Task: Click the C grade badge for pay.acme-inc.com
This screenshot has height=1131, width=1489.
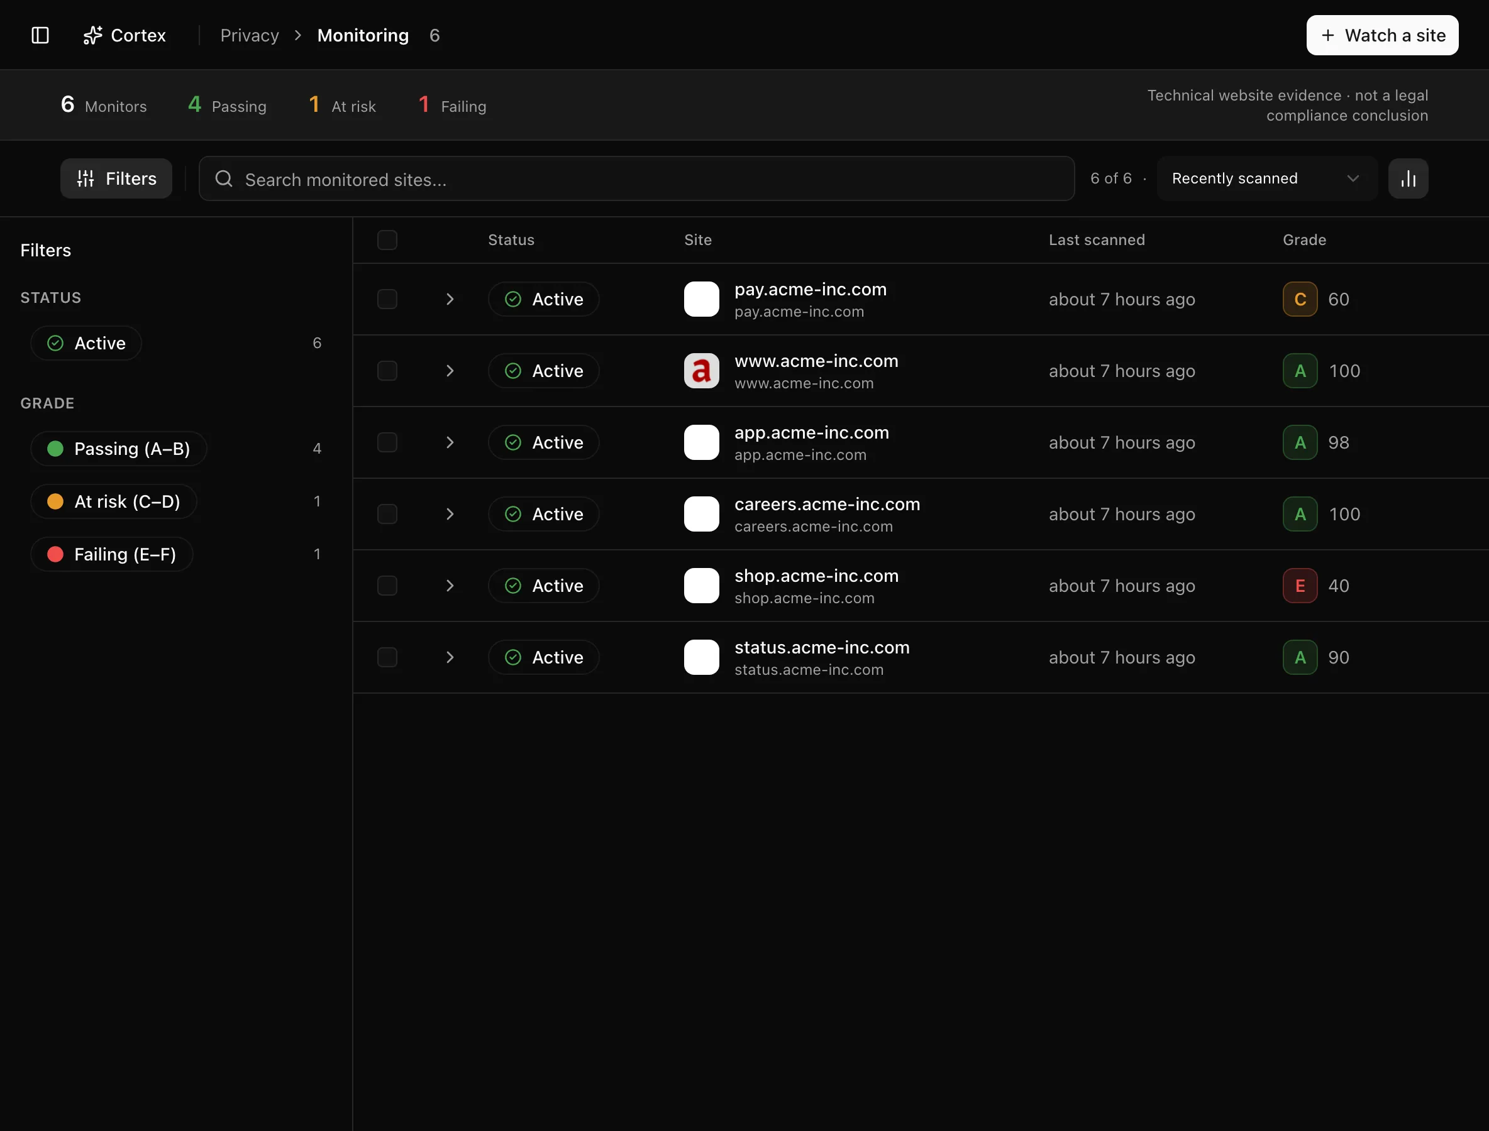Action: pyautogui.click(x=1300, y=299)
